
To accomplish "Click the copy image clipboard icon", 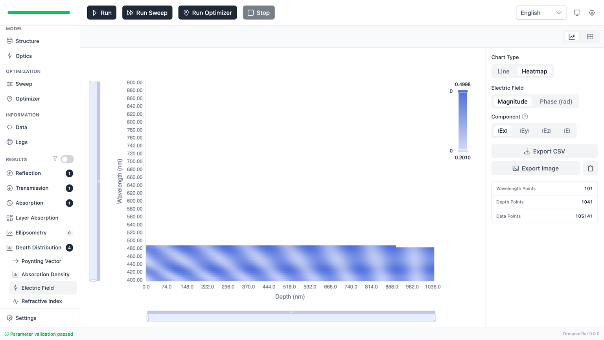I will coord(590,168).
